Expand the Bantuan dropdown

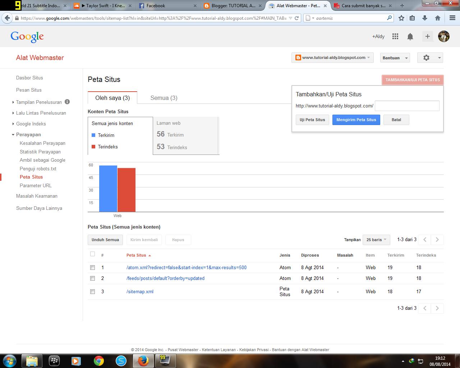395,57
